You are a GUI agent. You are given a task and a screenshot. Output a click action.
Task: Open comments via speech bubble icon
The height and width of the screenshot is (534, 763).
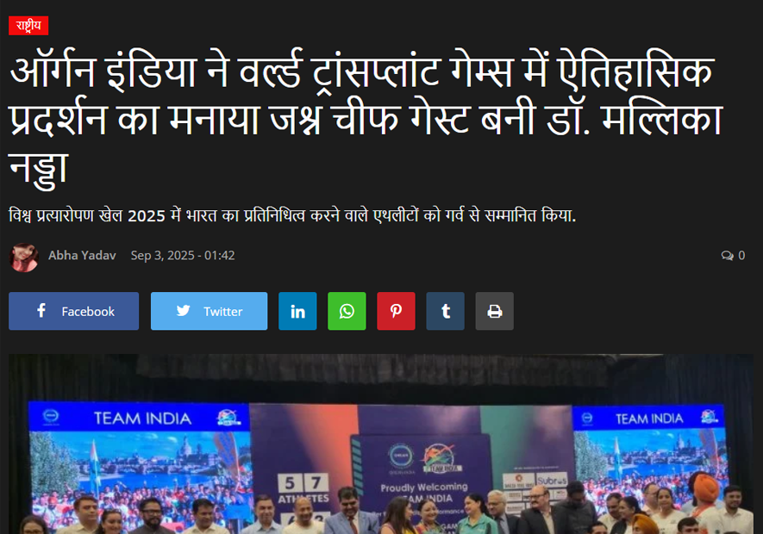(727, 255)
